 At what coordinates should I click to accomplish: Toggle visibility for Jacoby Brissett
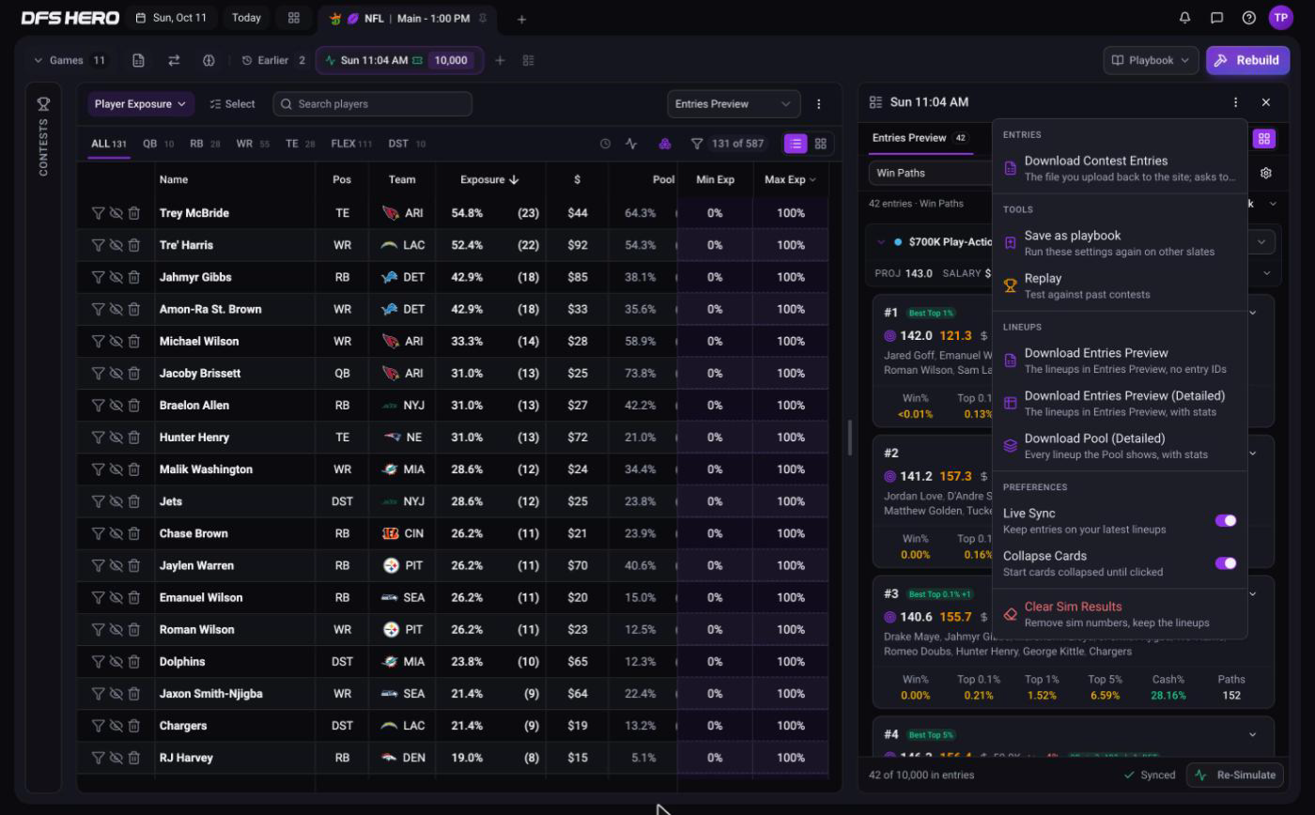coord(116,373)
